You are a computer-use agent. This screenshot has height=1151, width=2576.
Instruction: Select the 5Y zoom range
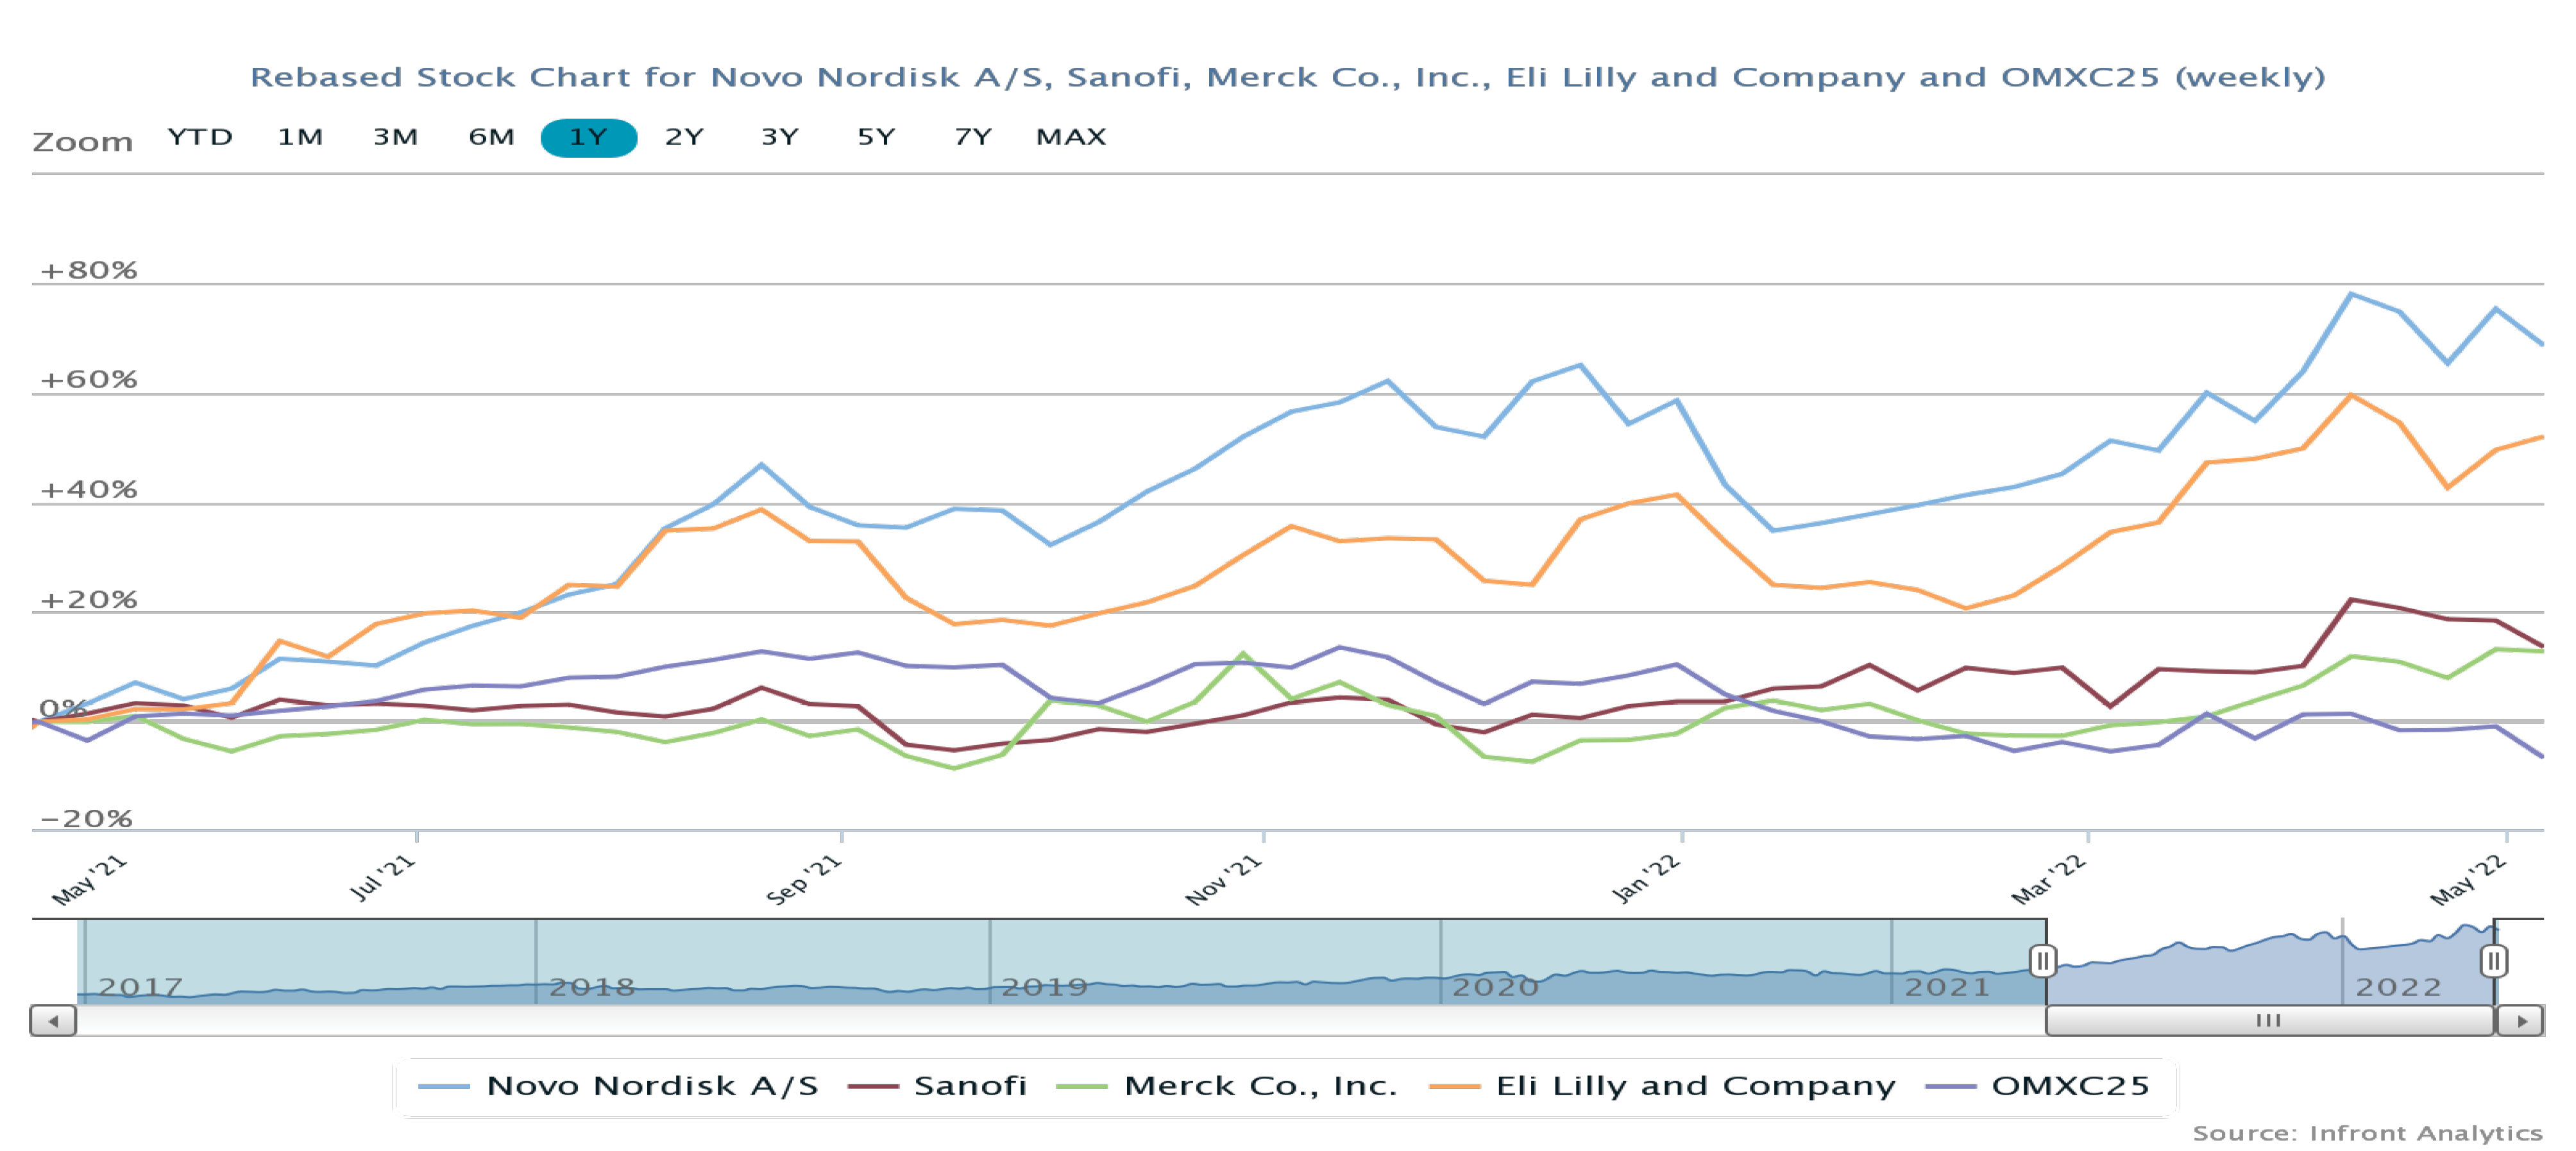(876, 137)
